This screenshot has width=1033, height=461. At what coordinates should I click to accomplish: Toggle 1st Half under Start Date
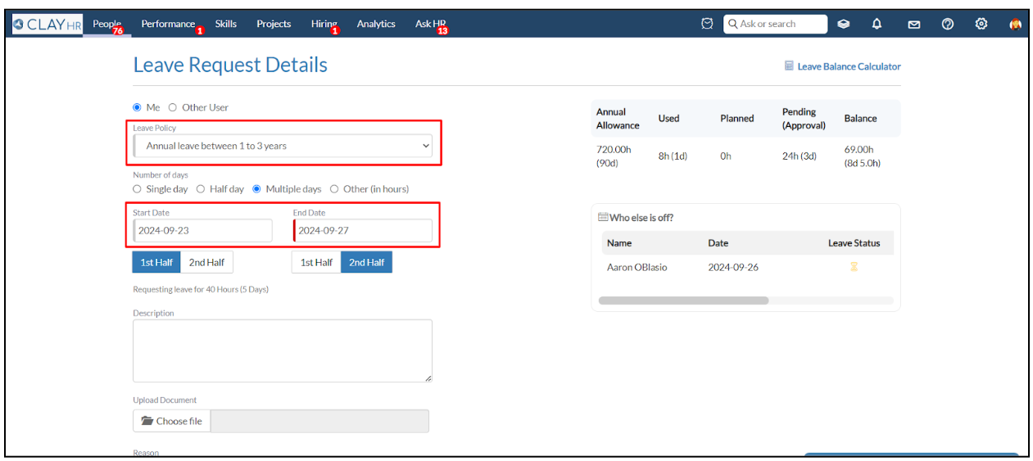click(x=156, y=262)
